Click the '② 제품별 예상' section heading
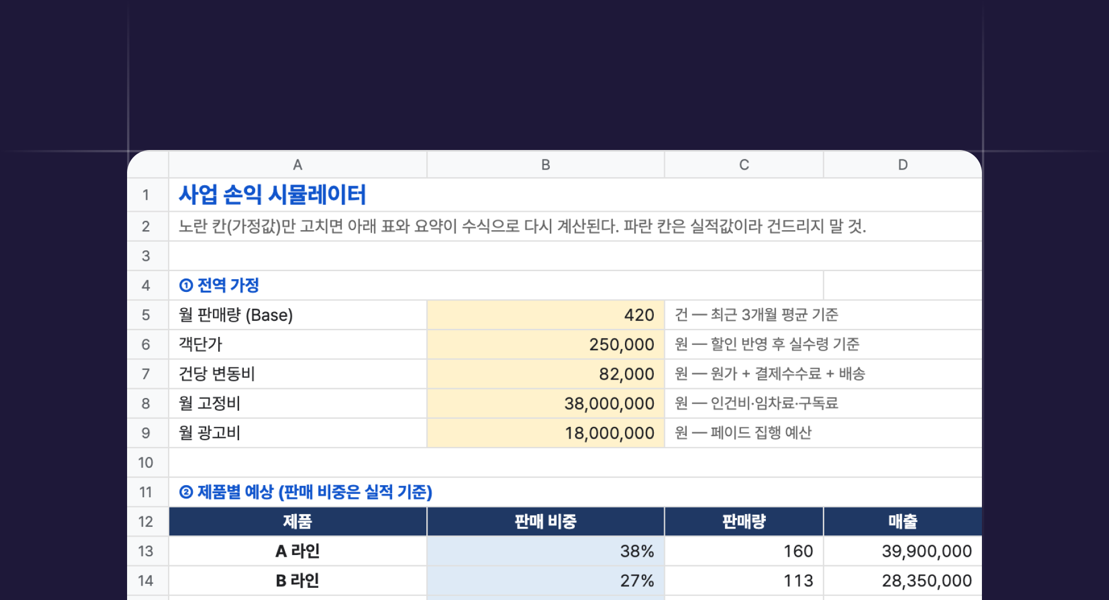The width and height of the screenshot is (1109, 600). [x=306, y=492]
